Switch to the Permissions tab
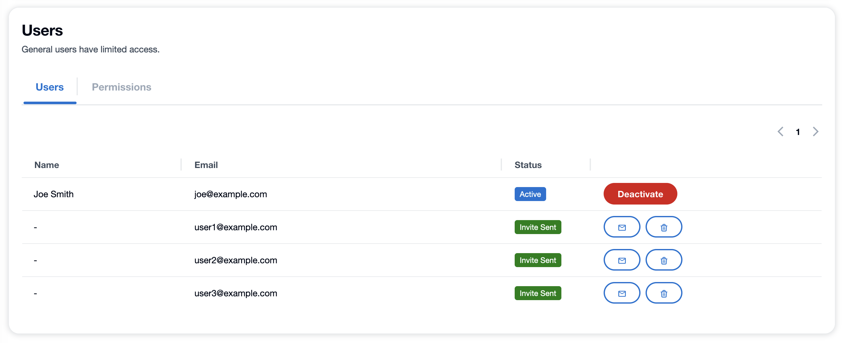847x343 pixels. point(121,87)
